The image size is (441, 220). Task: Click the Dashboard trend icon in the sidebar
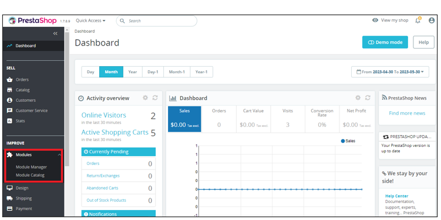point(9,46)
